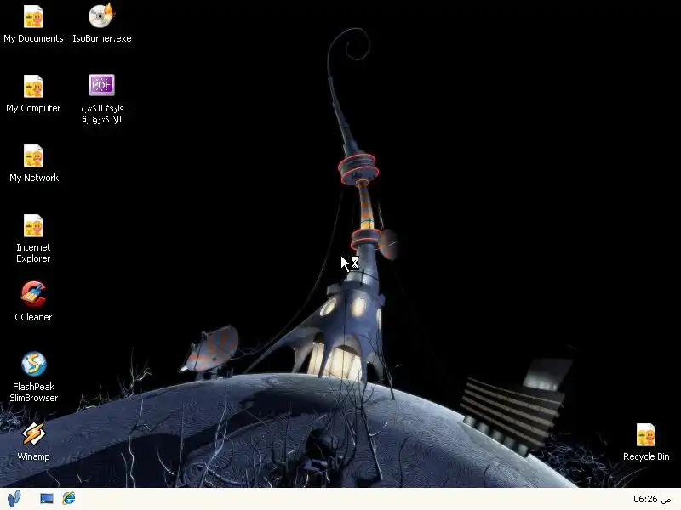The height and width of the screenshot is (510, 681).
Task: Click the 'My Network' label text
Action: pyautogui.click(x=34, y=178)
